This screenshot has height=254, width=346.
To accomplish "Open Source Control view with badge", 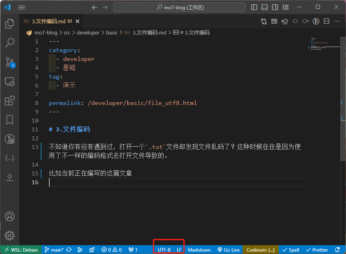I will 10,62.
